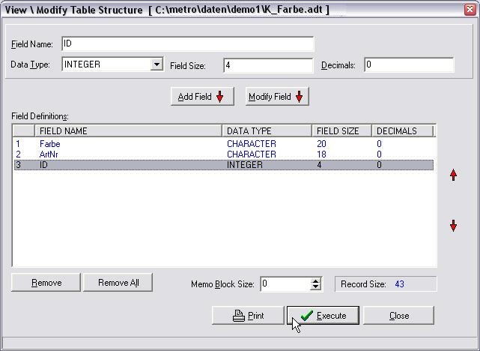The width and height of the screenshot is (480, 351).
Task: Focus the Field Size text box
Action: click(x=267, y=65)
